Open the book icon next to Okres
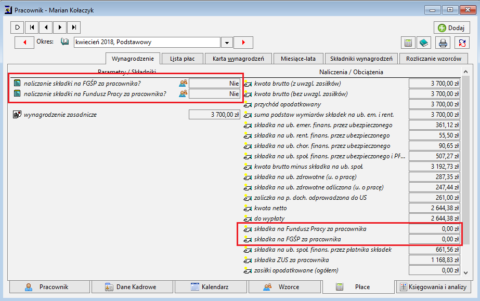480x301 pixels. coord(64,42)
